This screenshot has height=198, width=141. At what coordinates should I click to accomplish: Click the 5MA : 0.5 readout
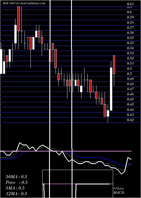(x=15, y=188)
